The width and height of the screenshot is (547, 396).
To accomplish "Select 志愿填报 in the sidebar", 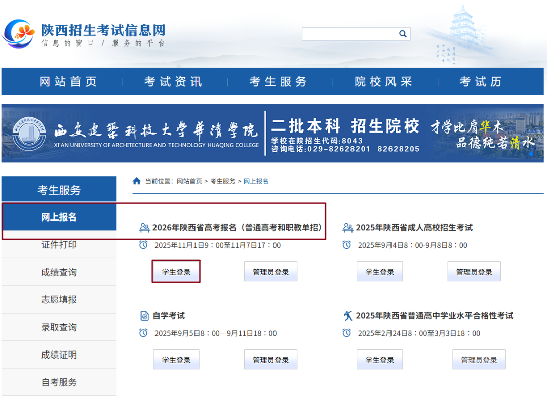I will click(59, 299).
